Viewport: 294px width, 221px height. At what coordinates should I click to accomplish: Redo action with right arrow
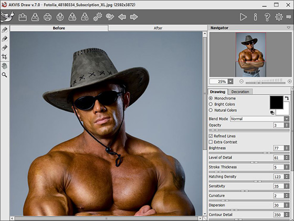click(x=134, y=17)
